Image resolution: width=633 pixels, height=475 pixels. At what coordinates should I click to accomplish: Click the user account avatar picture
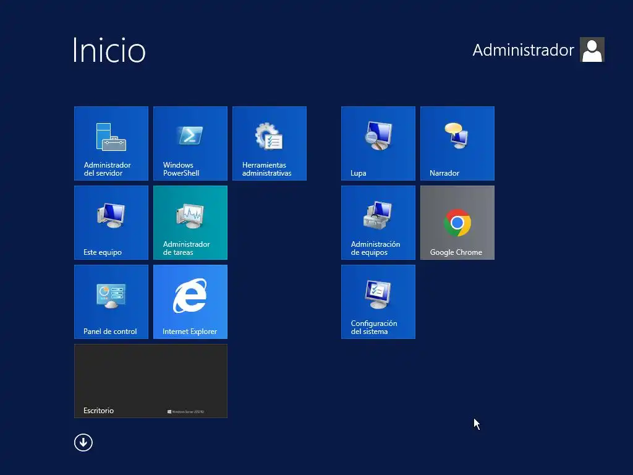coord(592,49)
